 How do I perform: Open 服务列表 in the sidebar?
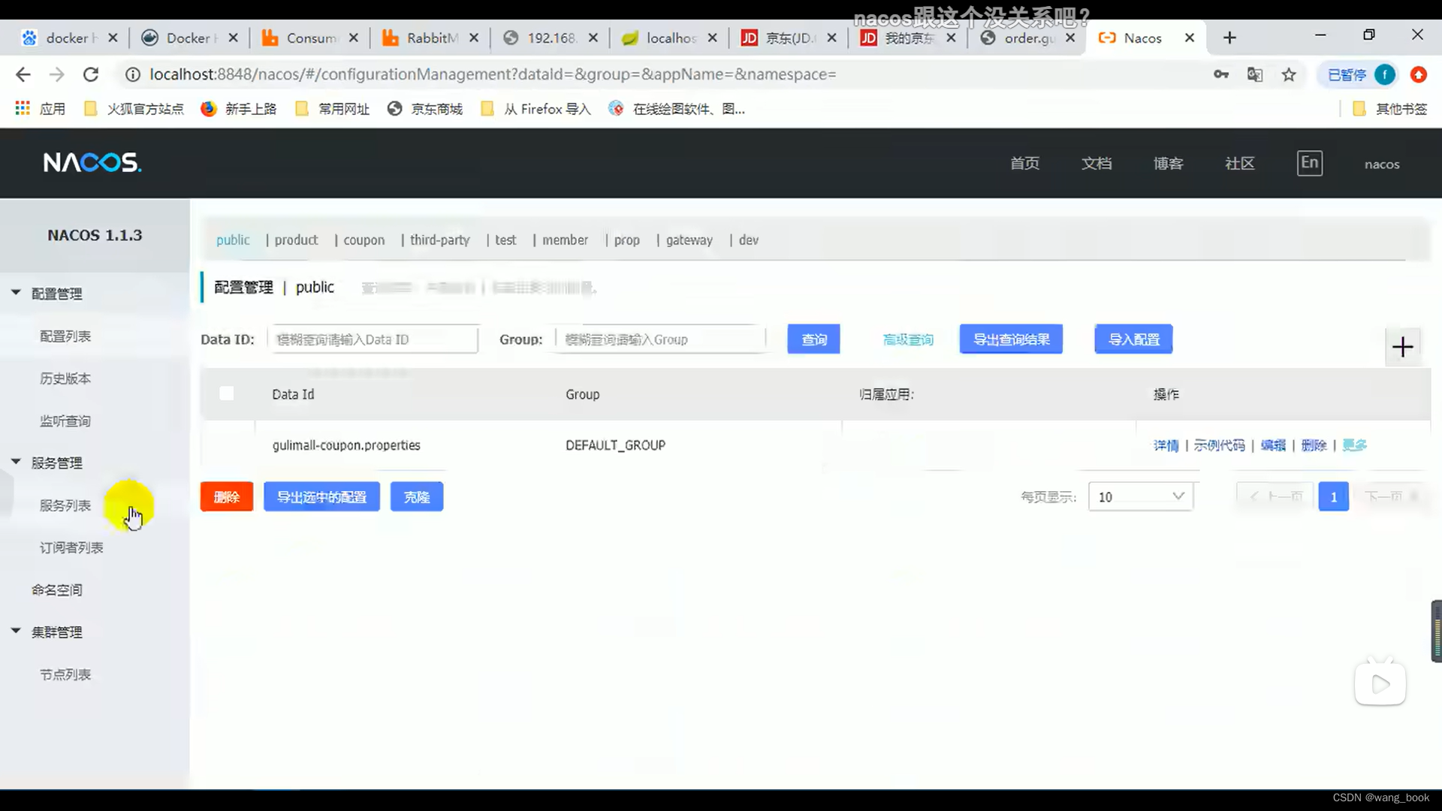65,505
